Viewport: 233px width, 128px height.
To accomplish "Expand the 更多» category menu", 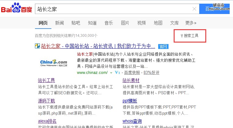I will coord(191,23).
